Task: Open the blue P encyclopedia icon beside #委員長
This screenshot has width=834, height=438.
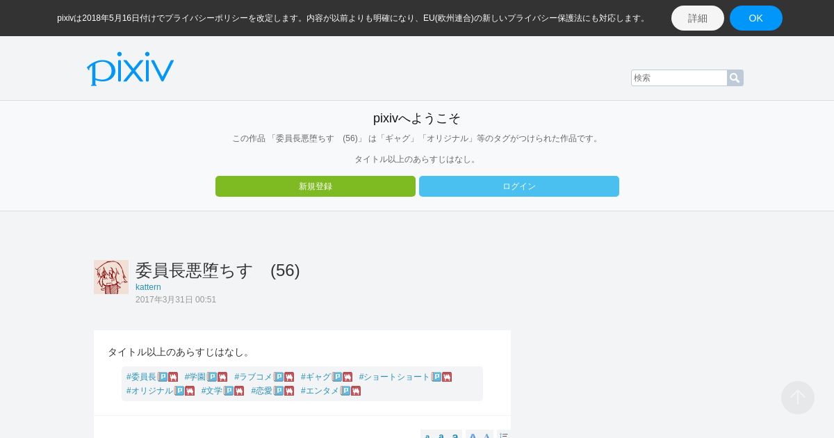Action: (x=163, y=377)
